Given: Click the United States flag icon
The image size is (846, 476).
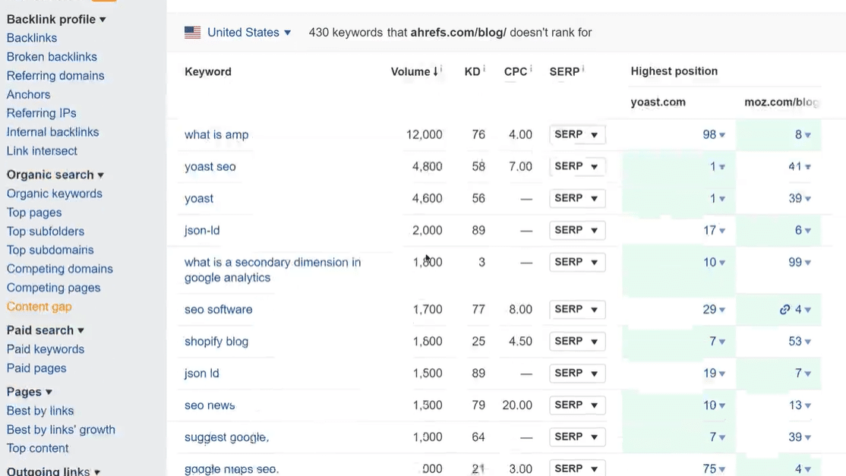Looking at the screenshot, I should pos(192,32).
